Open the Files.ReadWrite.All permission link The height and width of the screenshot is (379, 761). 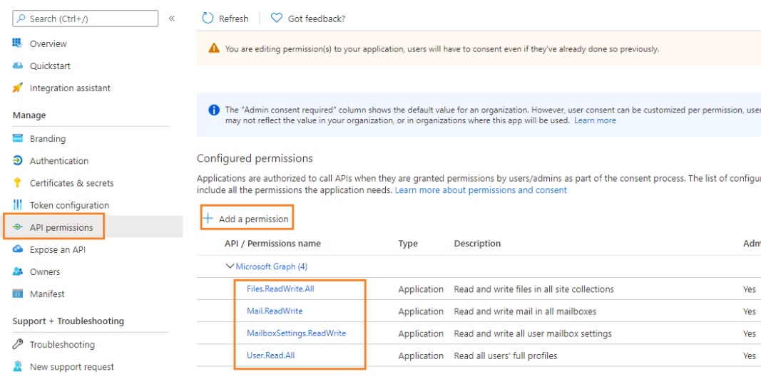pos(280,289)
